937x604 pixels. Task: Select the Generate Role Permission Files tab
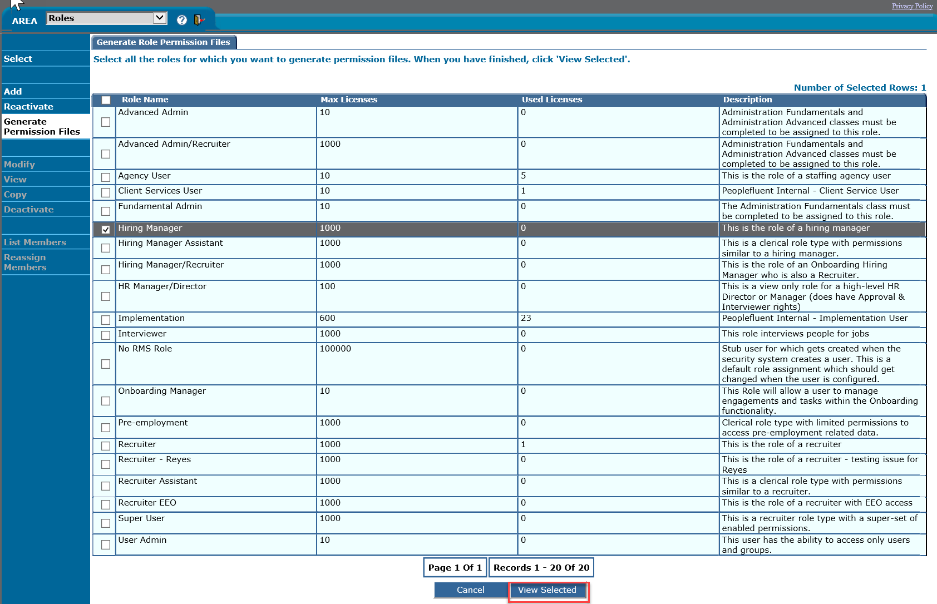[164, 42]
